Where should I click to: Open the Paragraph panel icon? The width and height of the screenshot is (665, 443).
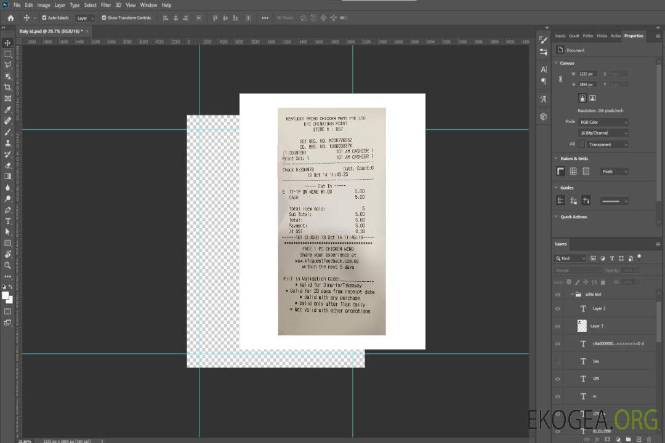[543, 81]
